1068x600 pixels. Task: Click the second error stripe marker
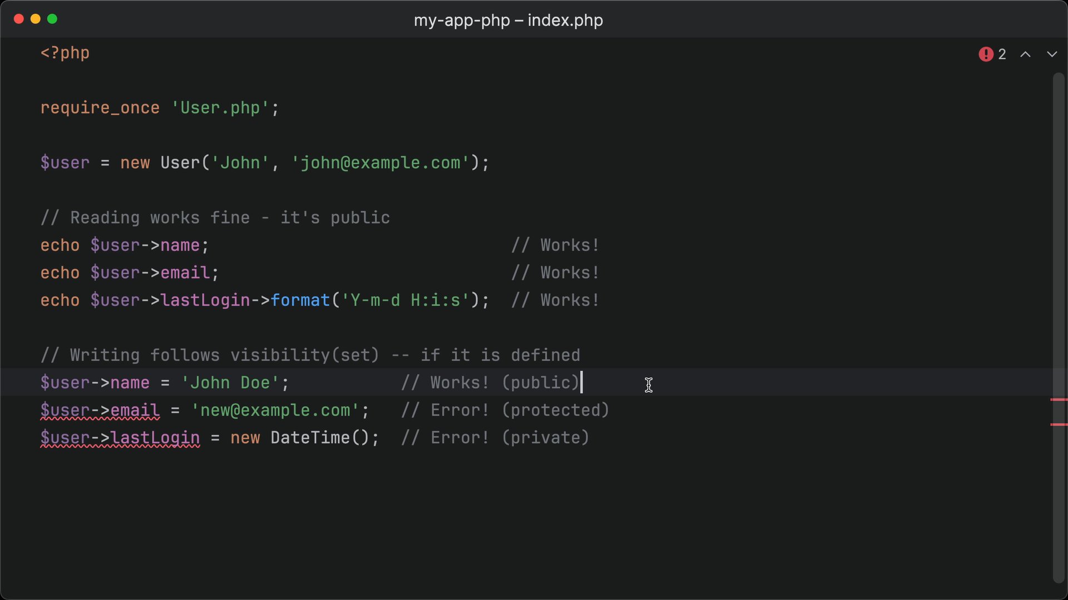1059,424
